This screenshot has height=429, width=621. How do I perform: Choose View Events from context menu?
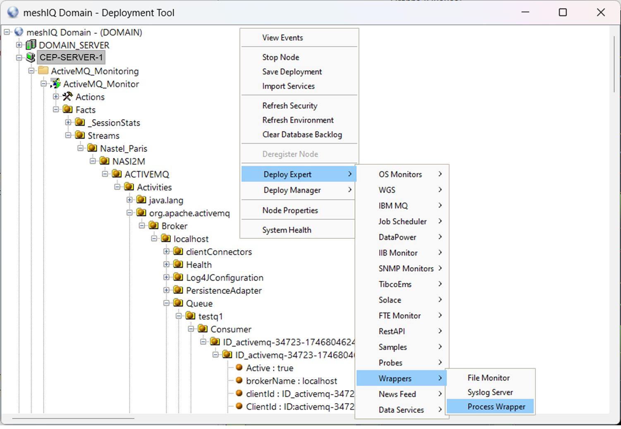299,38
